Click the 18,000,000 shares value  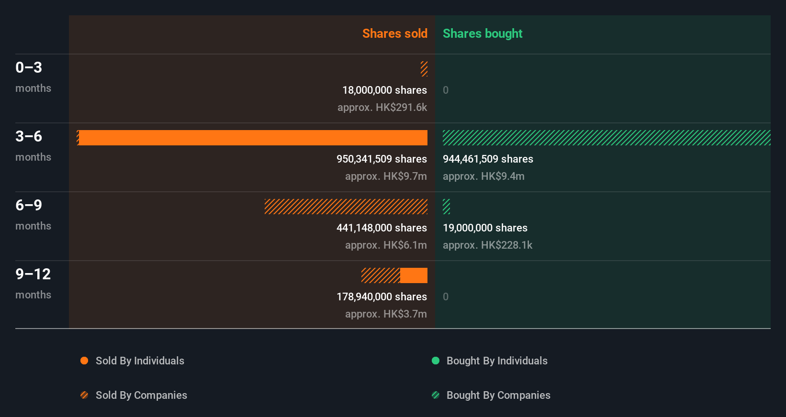(384, 90)
